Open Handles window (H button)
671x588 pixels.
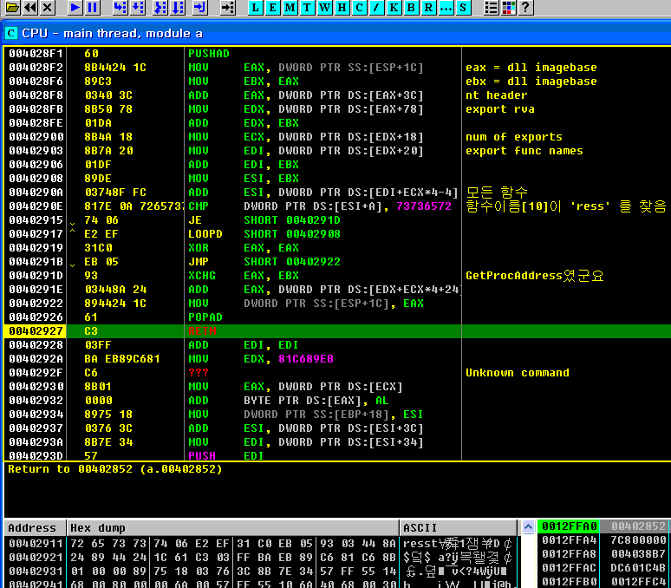point(342,7)
